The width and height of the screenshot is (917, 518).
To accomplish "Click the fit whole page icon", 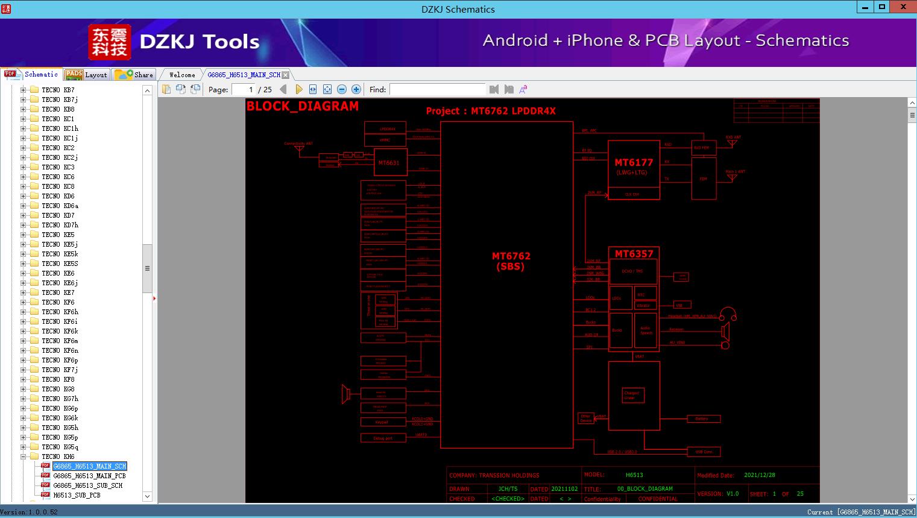I will [x=327, y=89].
